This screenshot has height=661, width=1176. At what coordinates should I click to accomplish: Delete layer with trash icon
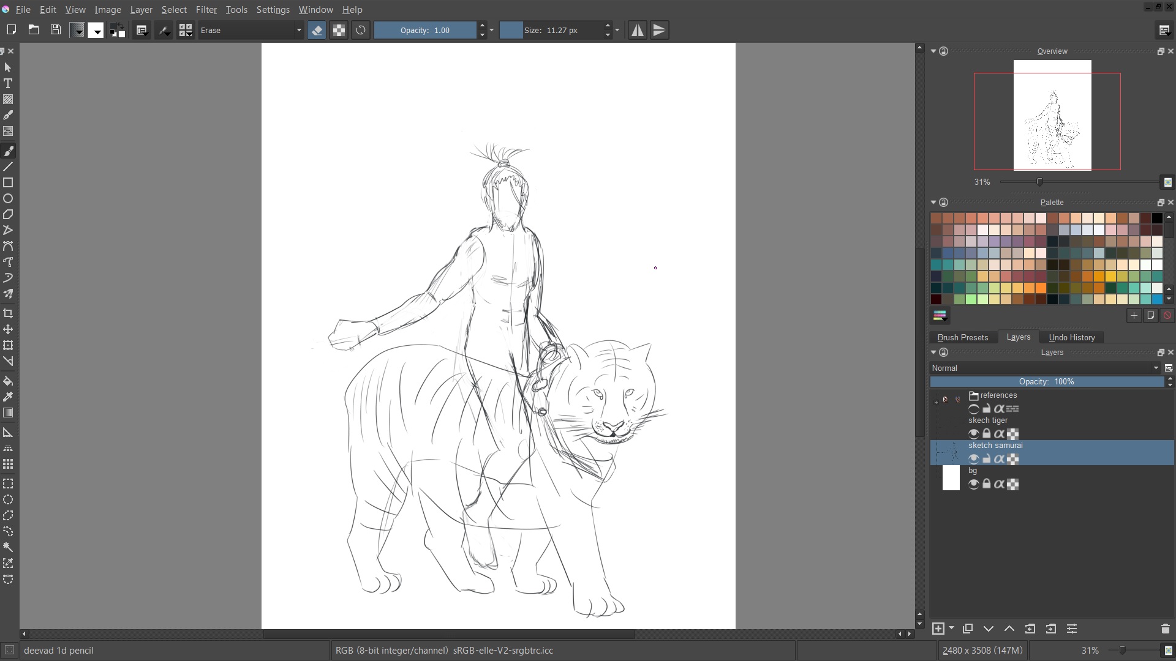(1165, 629)
